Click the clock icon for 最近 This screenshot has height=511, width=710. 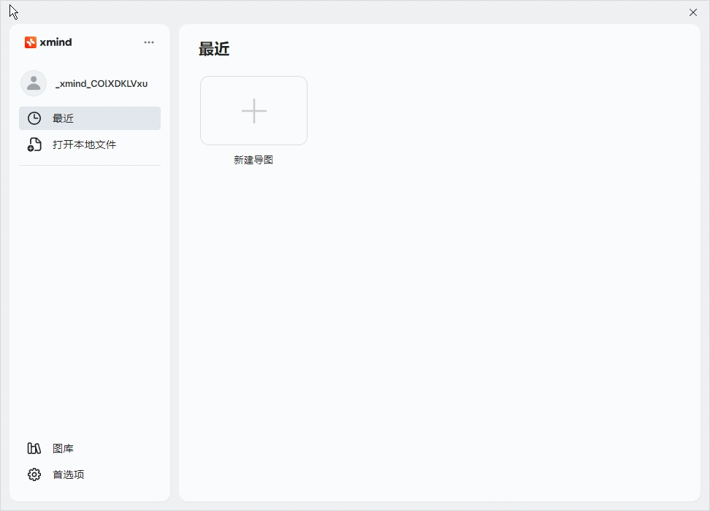click(x=34, y=118)
